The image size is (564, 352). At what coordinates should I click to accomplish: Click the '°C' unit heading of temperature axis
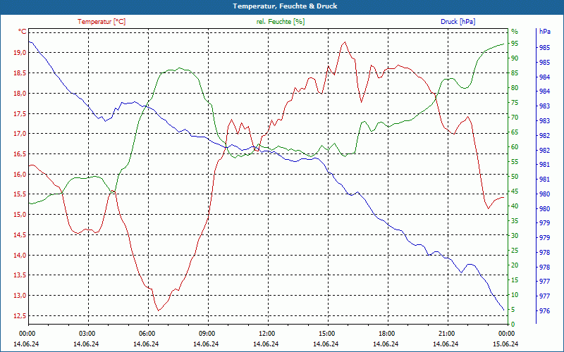coord(23,32)
